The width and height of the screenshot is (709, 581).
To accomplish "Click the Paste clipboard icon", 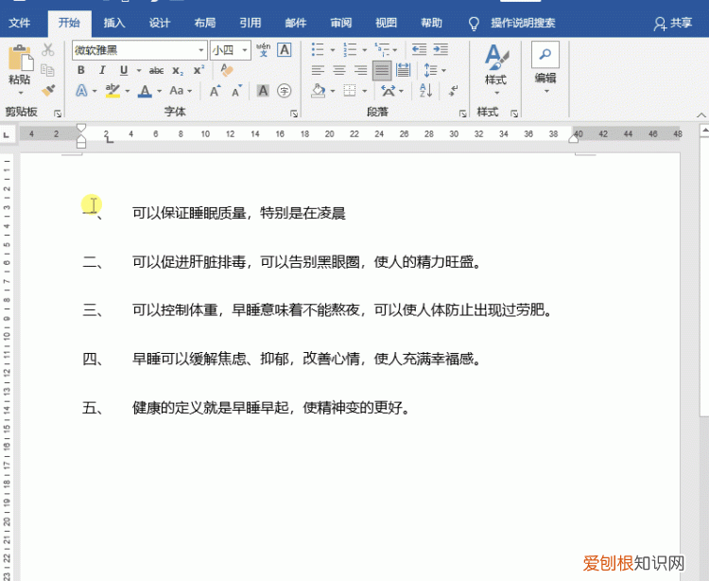I will pos(20,58).
